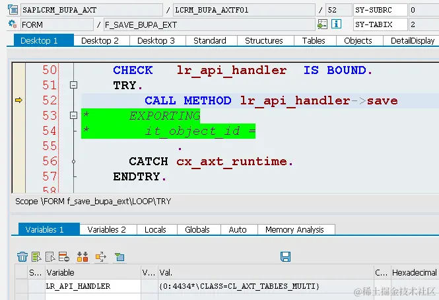Click the commented EXPORTING line 53
The width and height of the screenshot is (439, 300).
(141, 116)
